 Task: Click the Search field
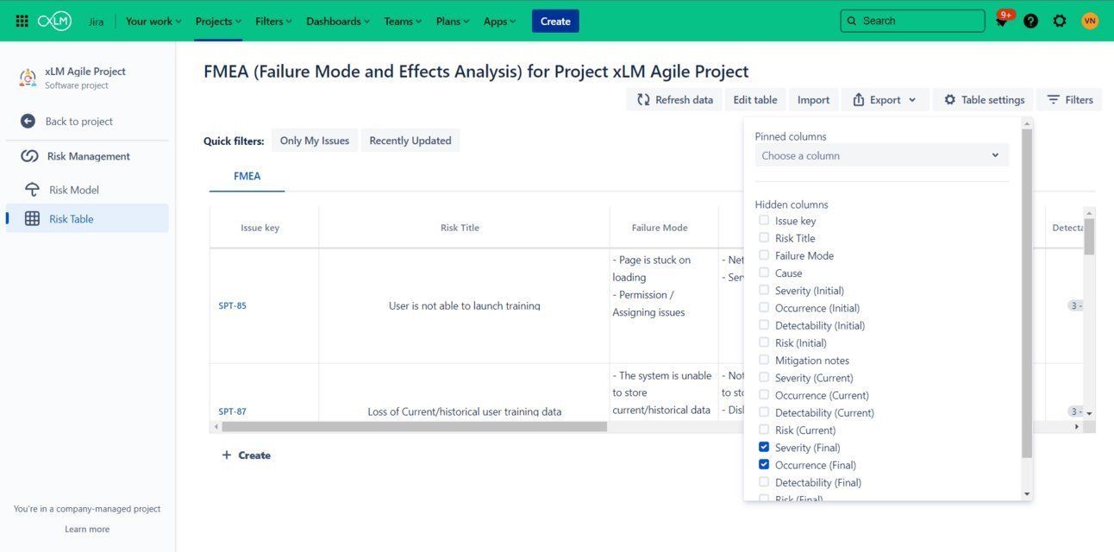[x=912, y=21]
